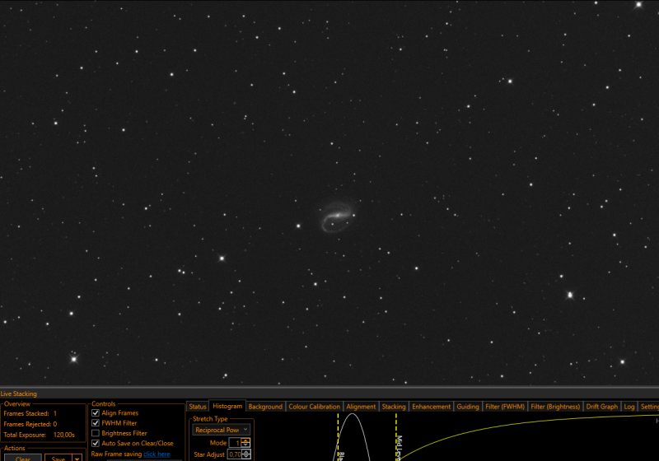Open the Colour Calibration tab
The image size is (659, 461).
tap(315, 407)
